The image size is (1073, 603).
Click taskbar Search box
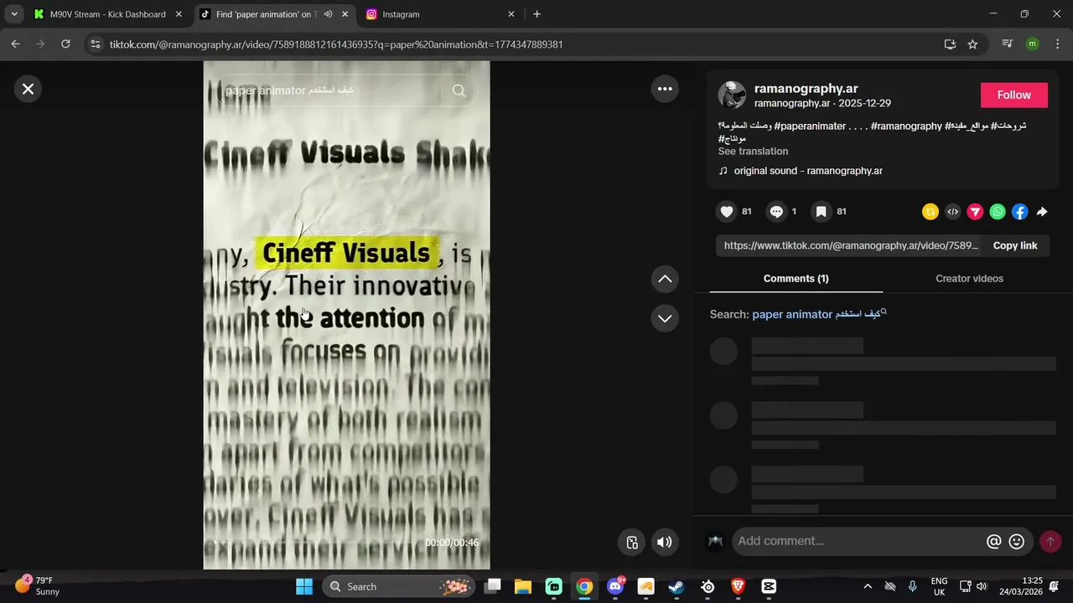(398, 586)
